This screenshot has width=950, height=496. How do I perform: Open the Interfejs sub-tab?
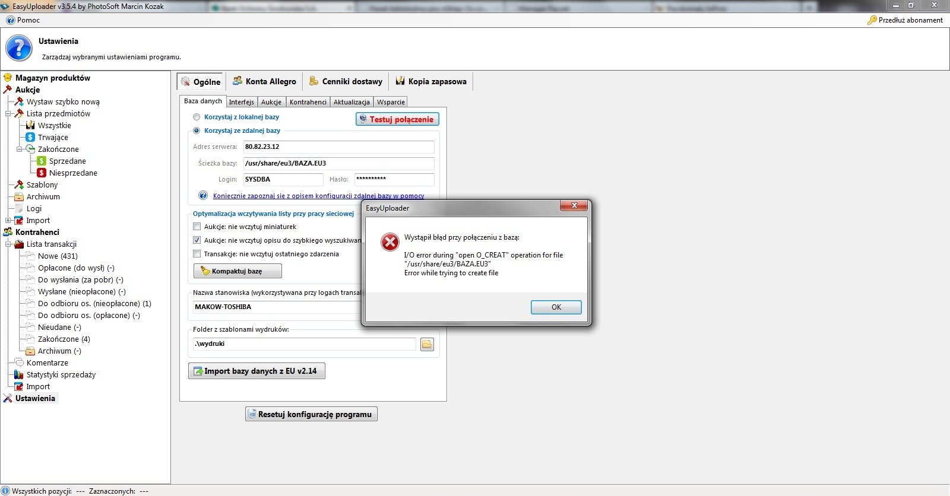point(241,102)
